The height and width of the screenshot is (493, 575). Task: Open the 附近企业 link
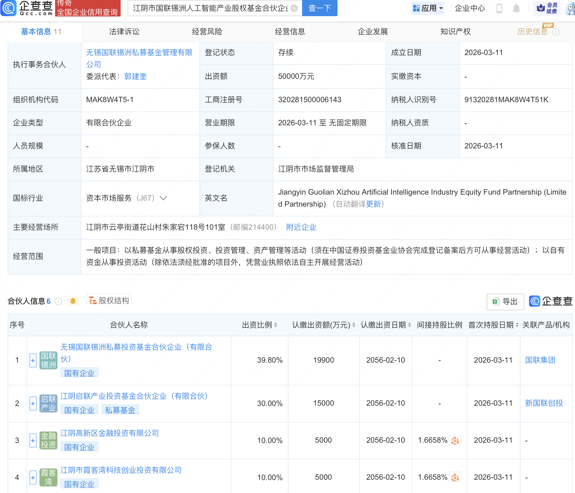(x=300, y=227)
